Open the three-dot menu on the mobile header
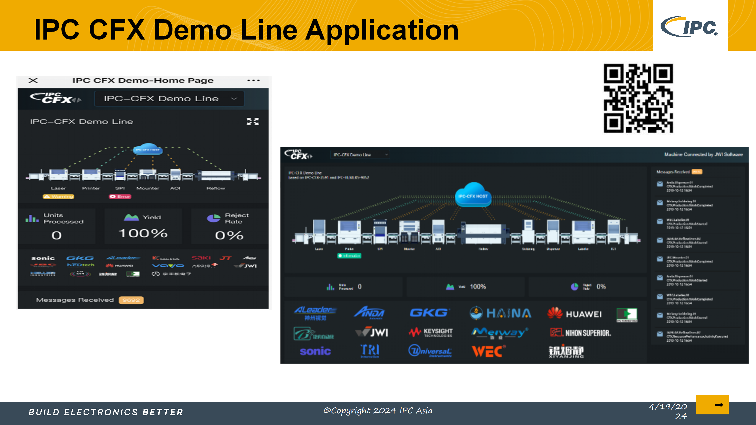This screenshot has height=425, width=756. click(253, 80)
